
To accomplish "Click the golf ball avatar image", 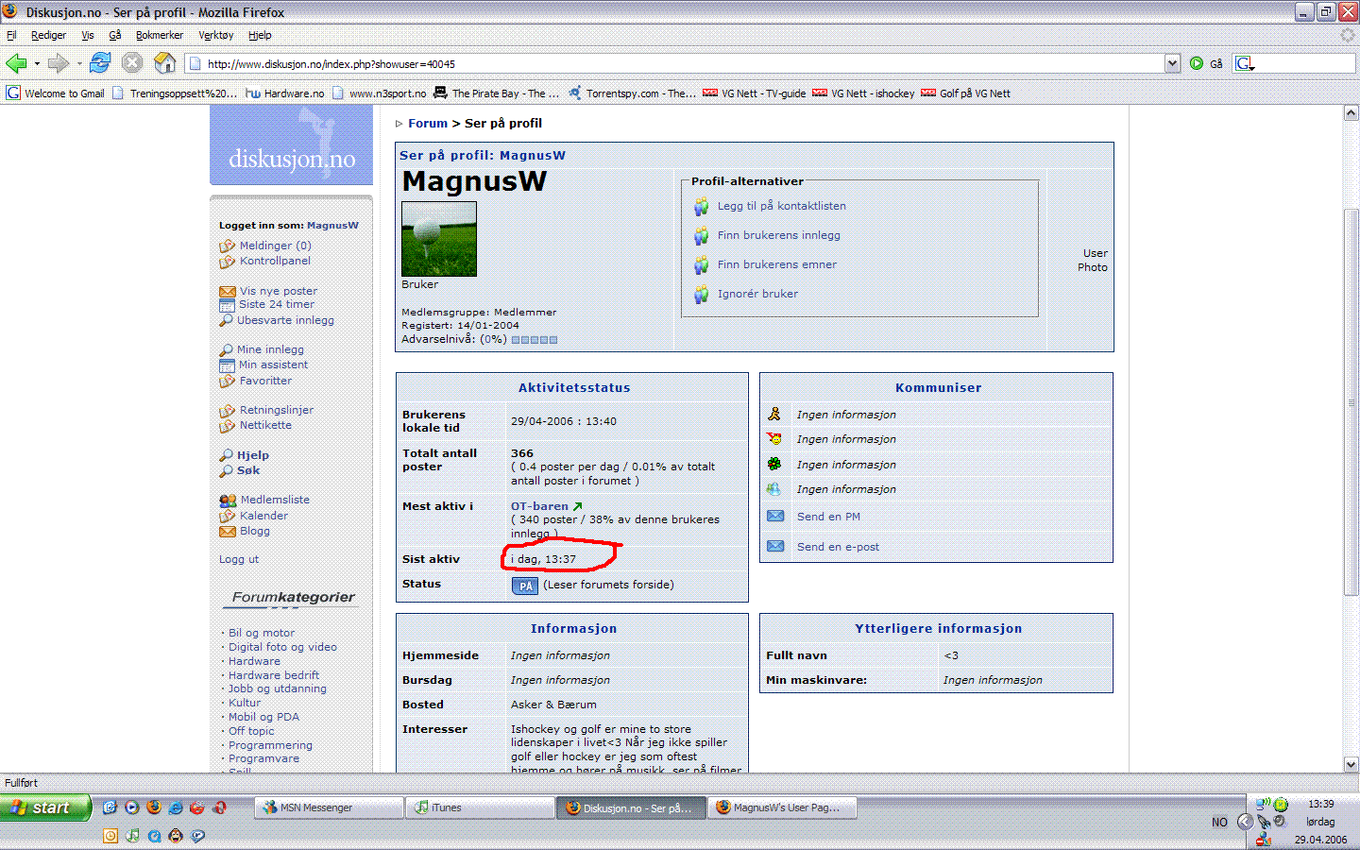I will click(x=439, y=239).
